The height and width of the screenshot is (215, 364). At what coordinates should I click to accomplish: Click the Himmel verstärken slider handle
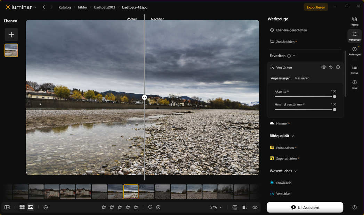pyautogui.click(x=334, y=110)
